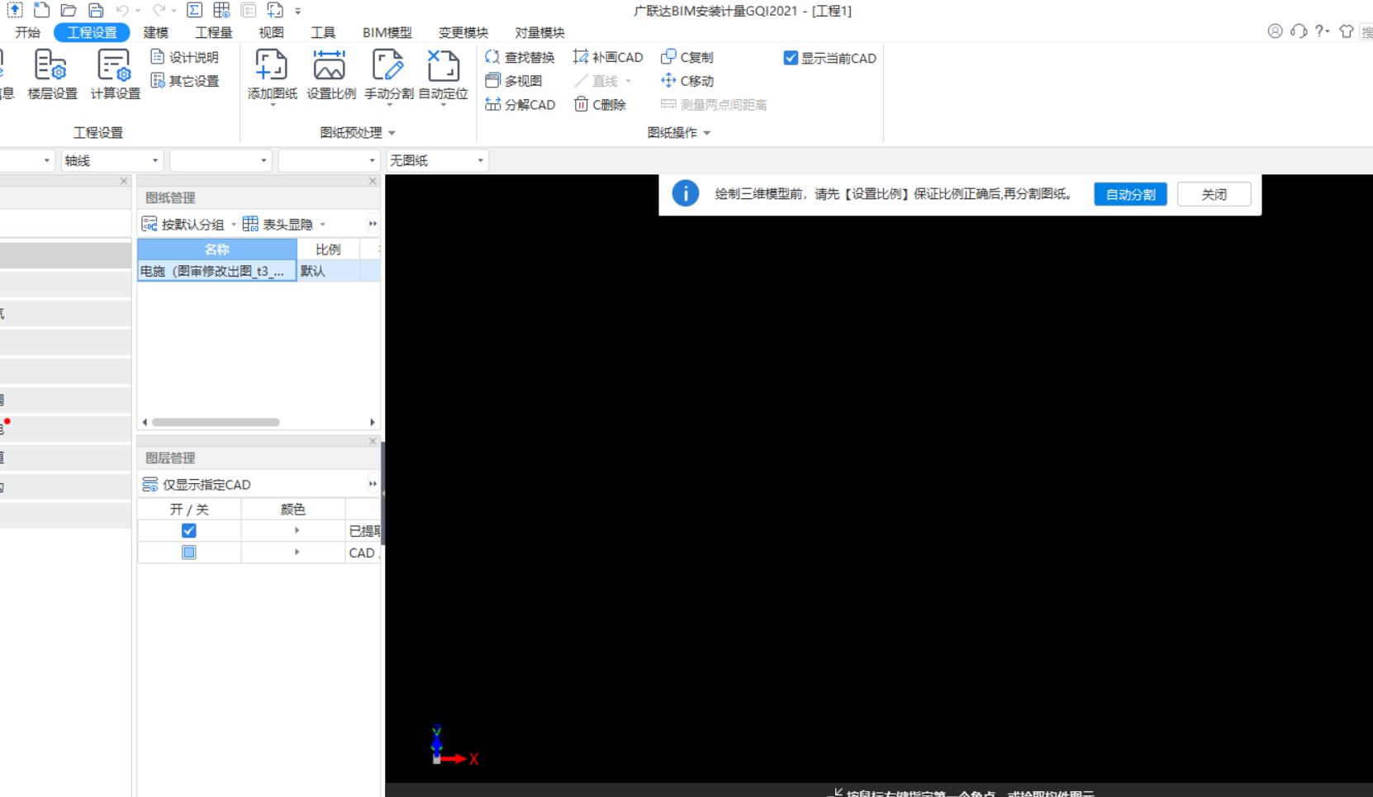
Task: Select 自动定位 auto locate tool
Action: pyautogui.click(x=443, y=74)
